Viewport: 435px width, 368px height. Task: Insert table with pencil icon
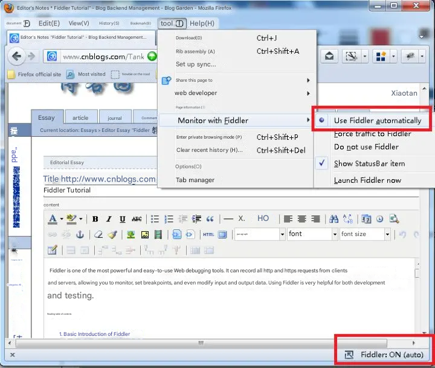pos(52,250)
